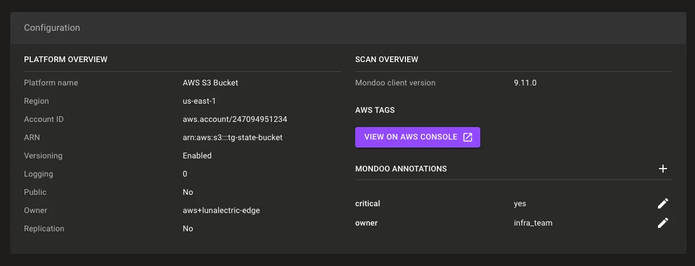695x266 pixels.
Task: Select the 'Mondoo client version' label
Action: 395,83
